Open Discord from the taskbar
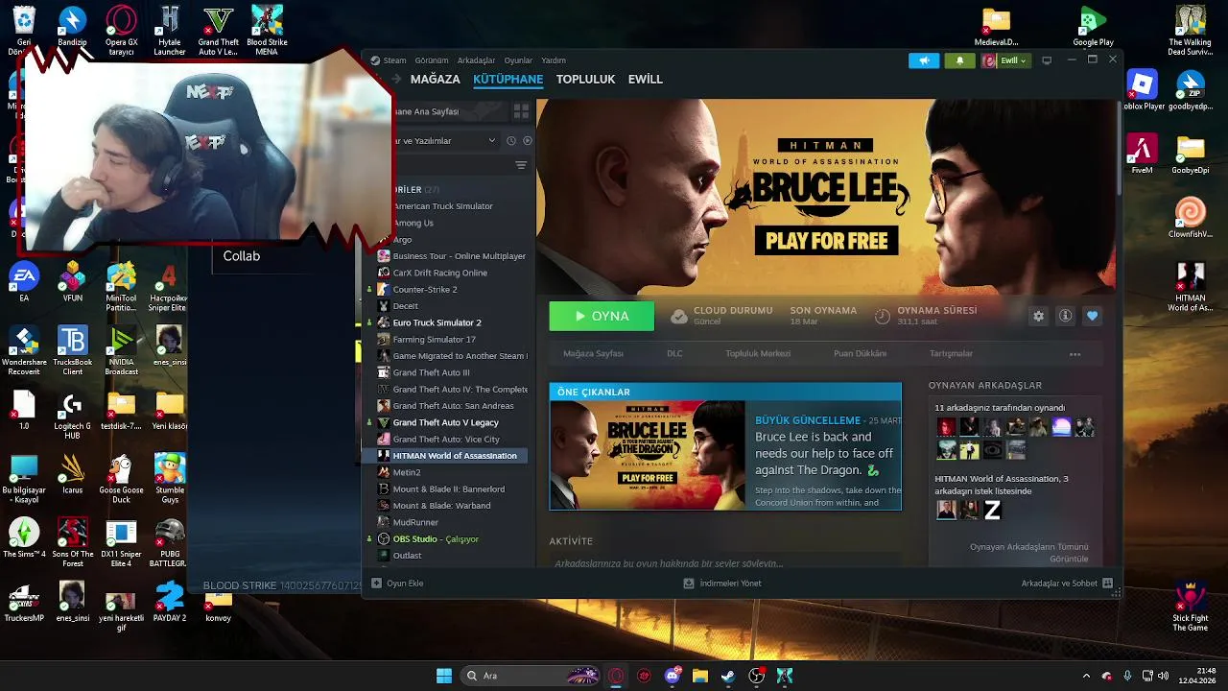 673,676
